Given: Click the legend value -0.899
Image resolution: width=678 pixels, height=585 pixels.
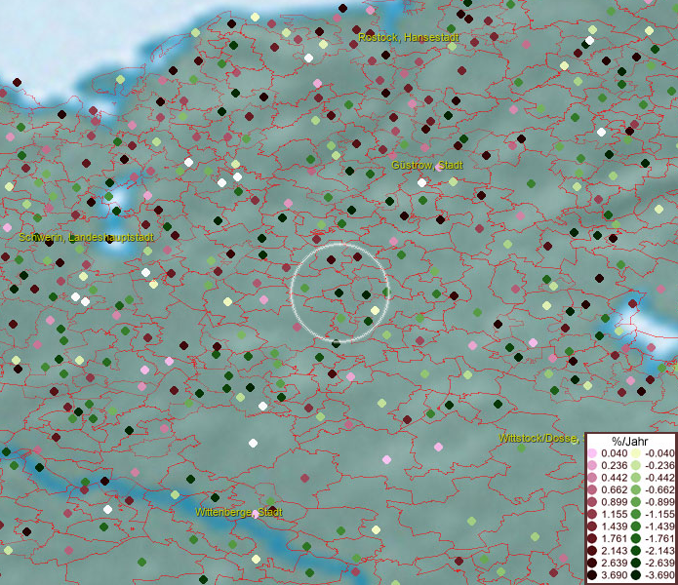Looking at the screenshot, I should (x=659, y=502).
